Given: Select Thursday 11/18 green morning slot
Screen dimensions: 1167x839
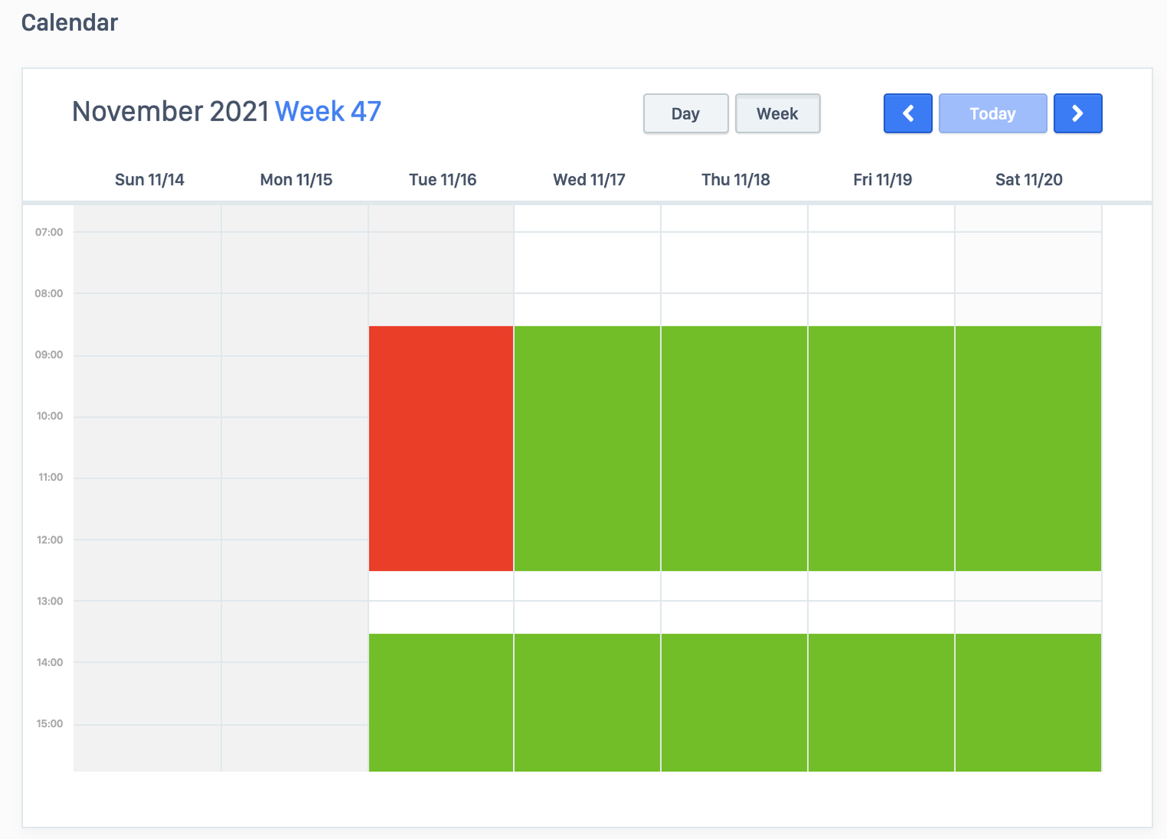Looking at the screenshot, I should point(734,448).
